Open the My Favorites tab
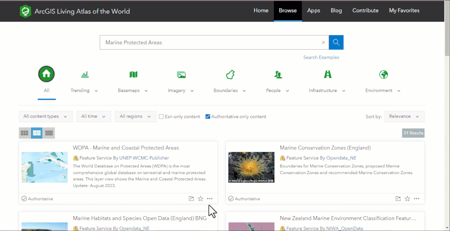Screen dimensions: 450x231 (404, 11)
